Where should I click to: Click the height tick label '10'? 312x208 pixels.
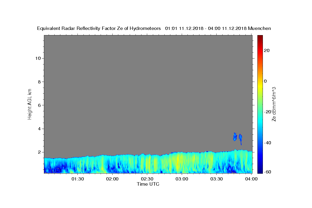pos(38,58)
